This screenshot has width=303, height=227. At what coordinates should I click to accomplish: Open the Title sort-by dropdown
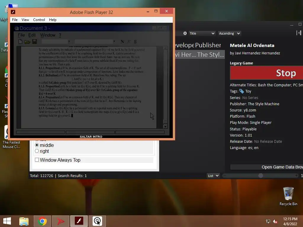click(x=202, y=33)
